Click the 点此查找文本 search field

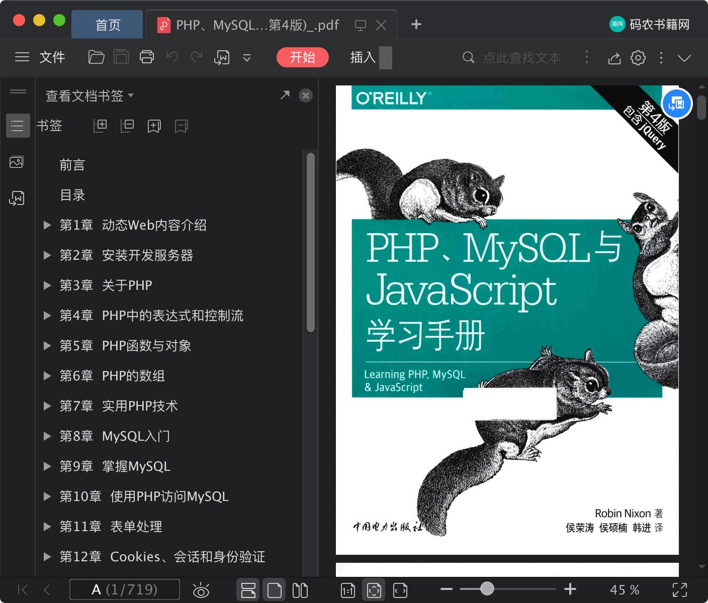[x=521, y=58]
